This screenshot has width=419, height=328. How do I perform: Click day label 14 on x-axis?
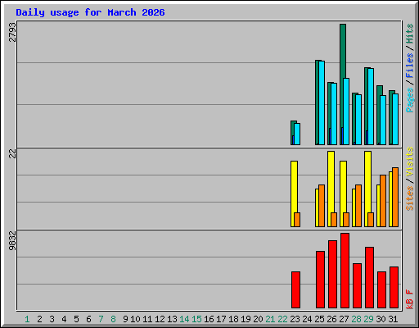pos(184,319)
